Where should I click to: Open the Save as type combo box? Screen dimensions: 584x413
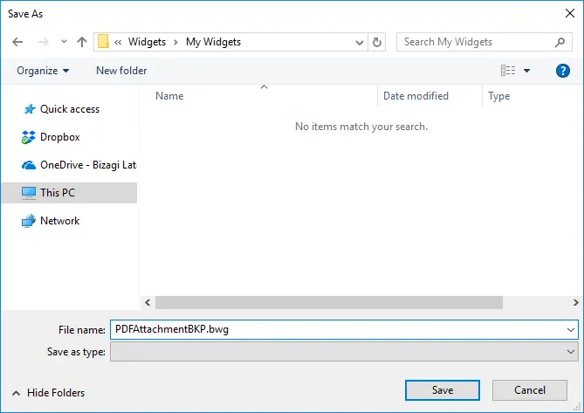344,352
